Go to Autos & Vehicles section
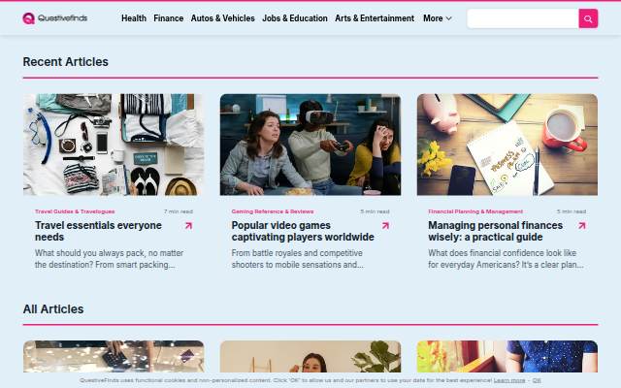Image resolution: width=621 pixels, height=388 pixels. pos(222,18)
